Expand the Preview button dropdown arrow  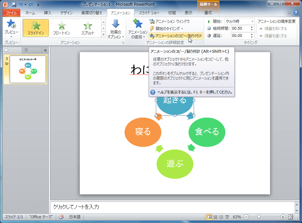11,37
